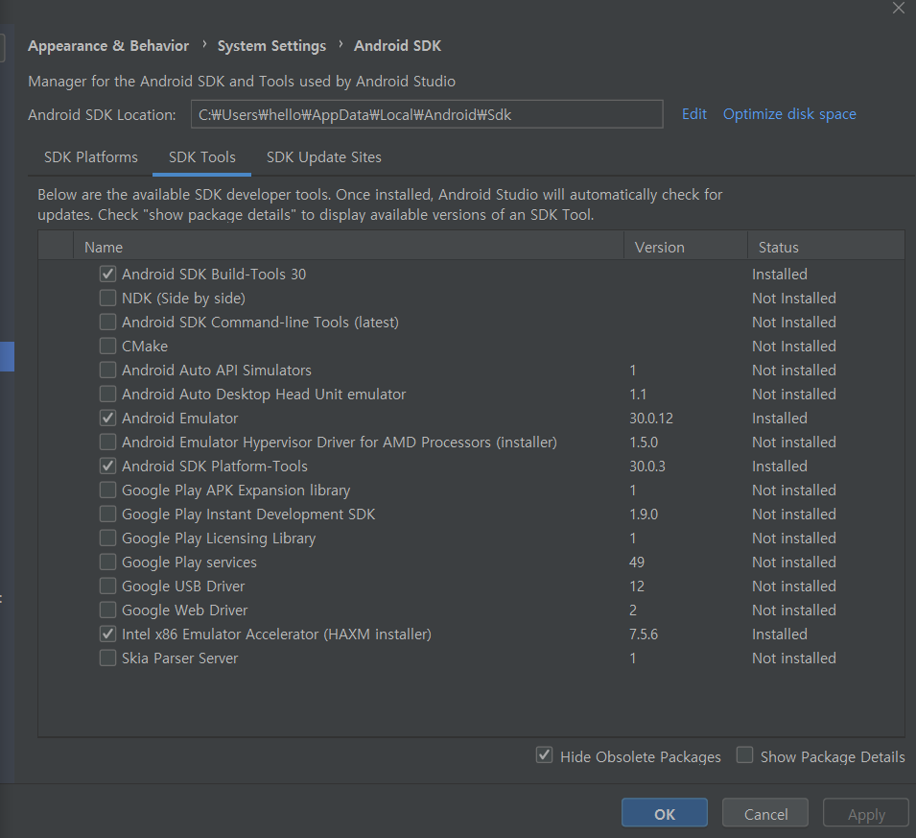Enable Google Play Instant Development SDK checkbox
Viewport: 916px width, 838px height.
click(107, 514)
